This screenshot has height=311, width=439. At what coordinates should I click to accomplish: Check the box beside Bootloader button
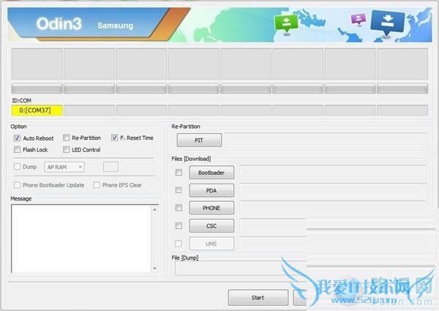click(x=179, y=173)
